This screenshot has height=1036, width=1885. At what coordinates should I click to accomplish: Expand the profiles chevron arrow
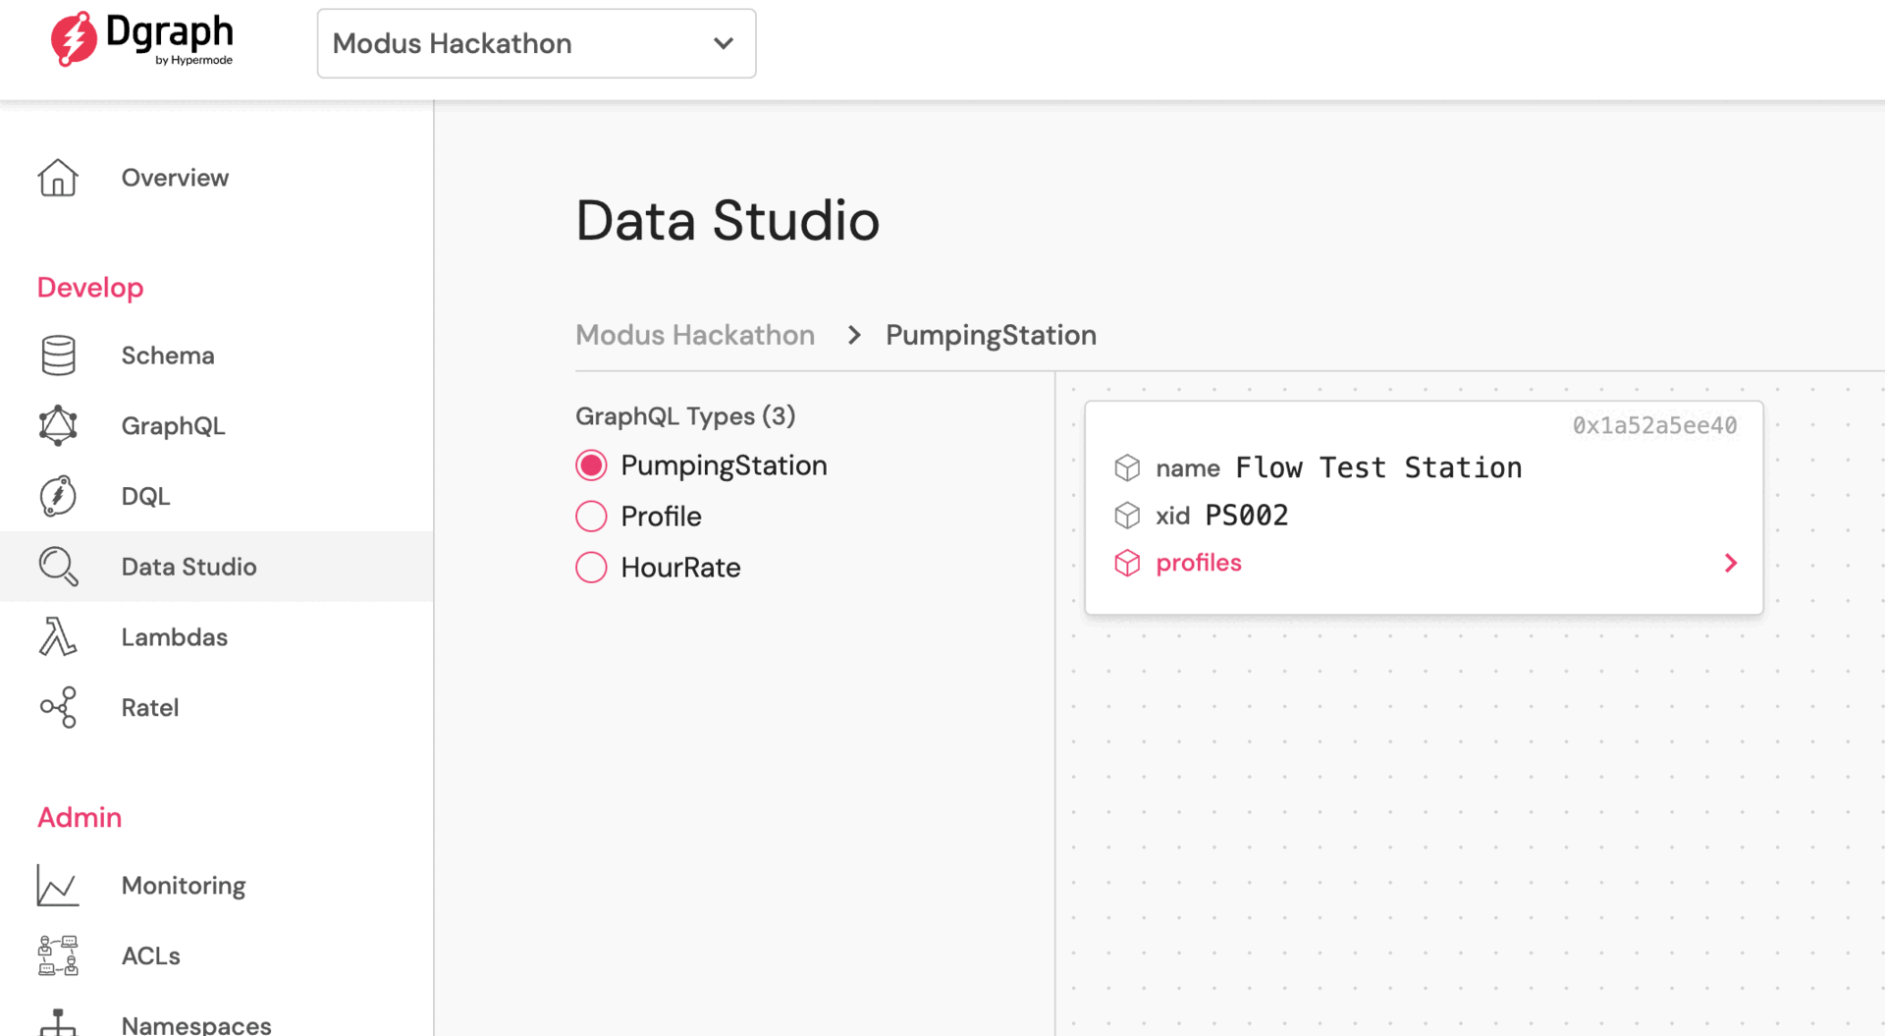1731,563
